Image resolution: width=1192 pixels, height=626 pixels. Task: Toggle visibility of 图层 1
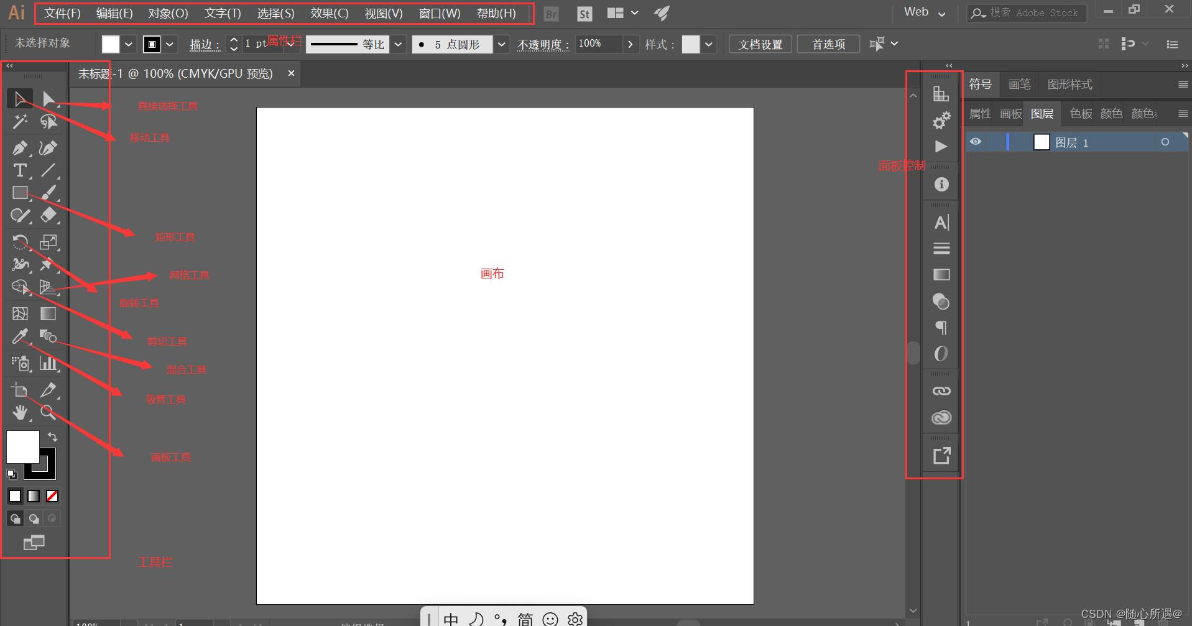(976, 142)
